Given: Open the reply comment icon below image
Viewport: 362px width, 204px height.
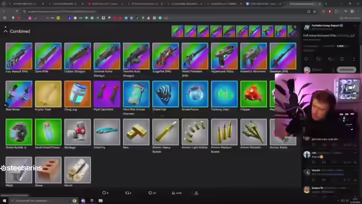Looking at the screenshot, I should tap(104, 193).
